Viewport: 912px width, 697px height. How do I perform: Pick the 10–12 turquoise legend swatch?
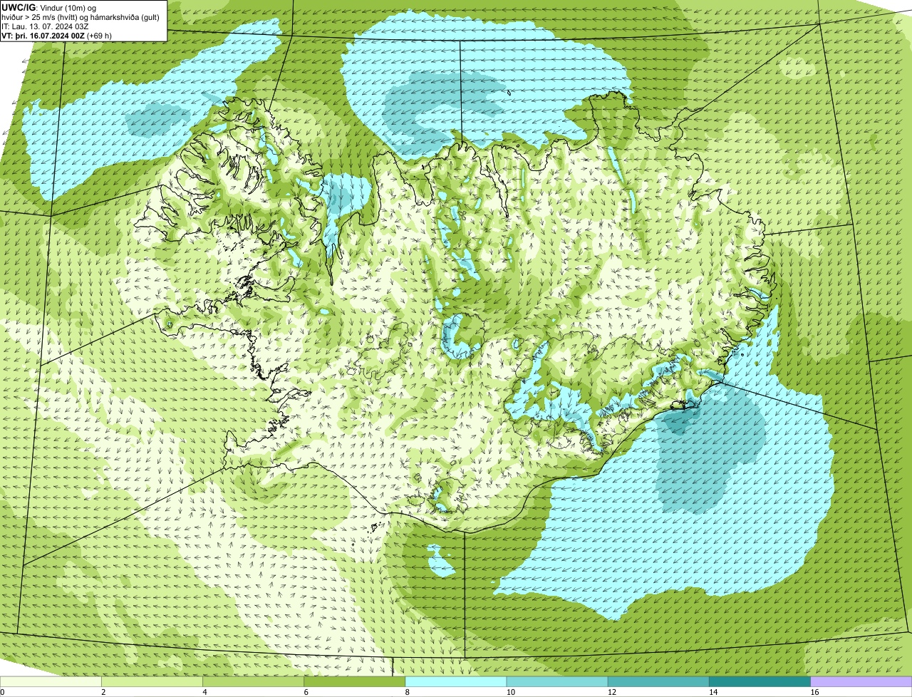pos(557,681)
